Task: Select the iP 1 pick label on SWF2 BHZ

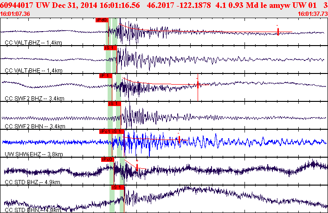Action: click(x=106, y=76)
